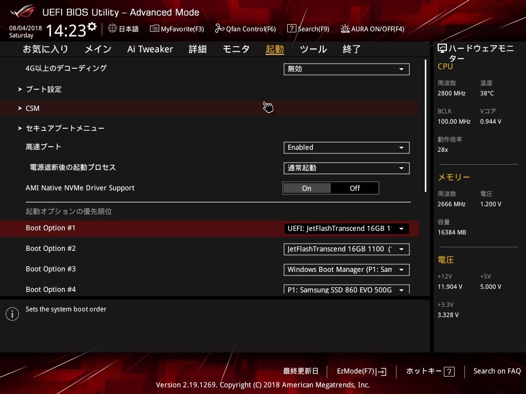Open the ホットキー help

pos(430,371)
